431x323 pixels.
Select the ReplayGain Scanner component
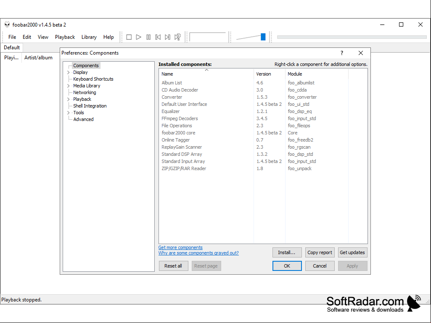[x=263, y=147]
